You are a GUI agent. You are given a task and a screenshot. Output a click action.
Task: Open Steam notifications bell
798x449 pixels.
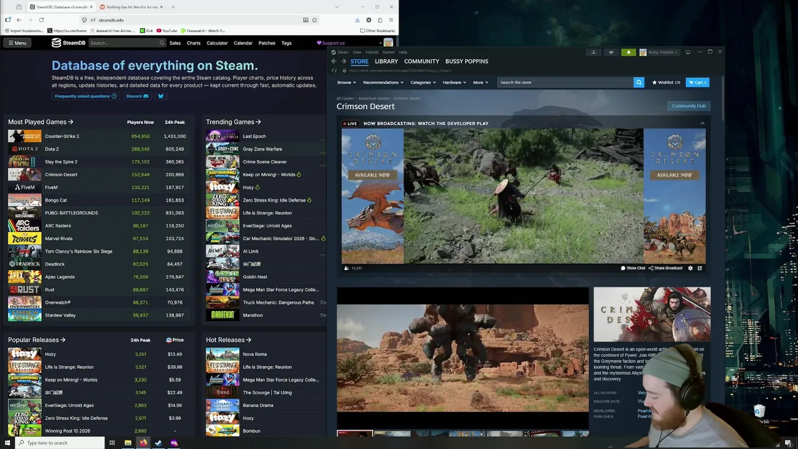pos(628,52)
